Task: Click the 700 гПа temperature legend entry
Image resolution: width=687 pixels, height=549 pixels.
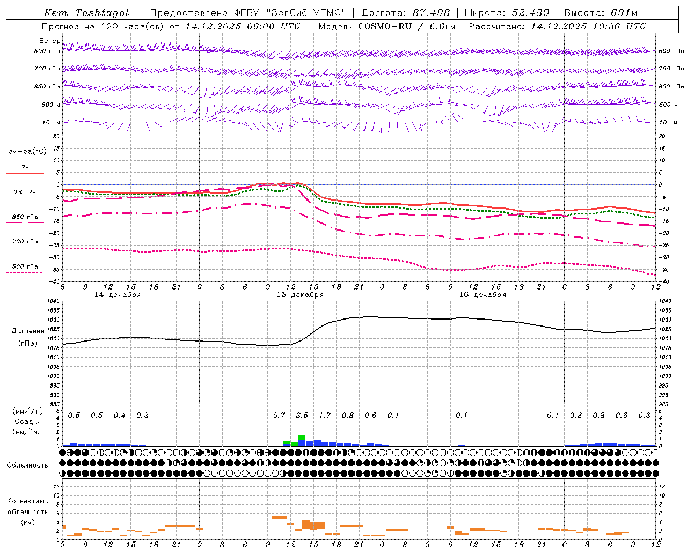Action: tap(25, 242)
